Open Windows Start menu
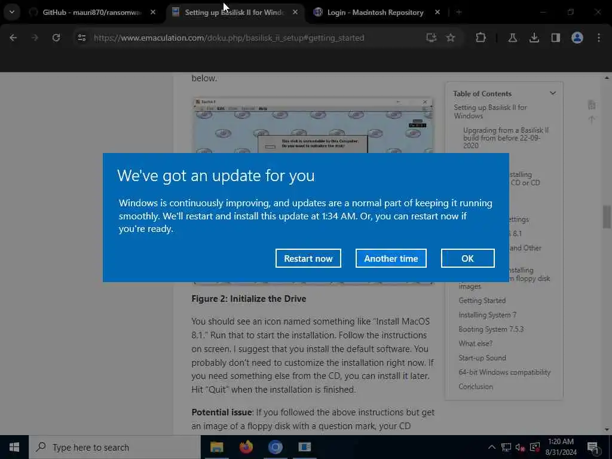The image size is (612, 459). tap(14, 447)
